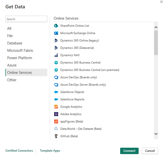Click the Microsoft Exchange Online icon
Screen dimensions: 163x159
tap(56, 33)
